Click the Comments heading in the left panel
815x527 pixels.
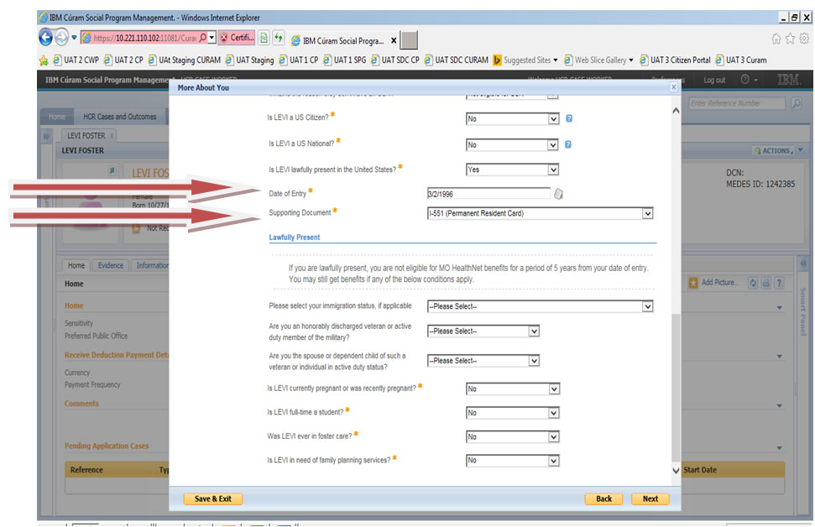81,404
